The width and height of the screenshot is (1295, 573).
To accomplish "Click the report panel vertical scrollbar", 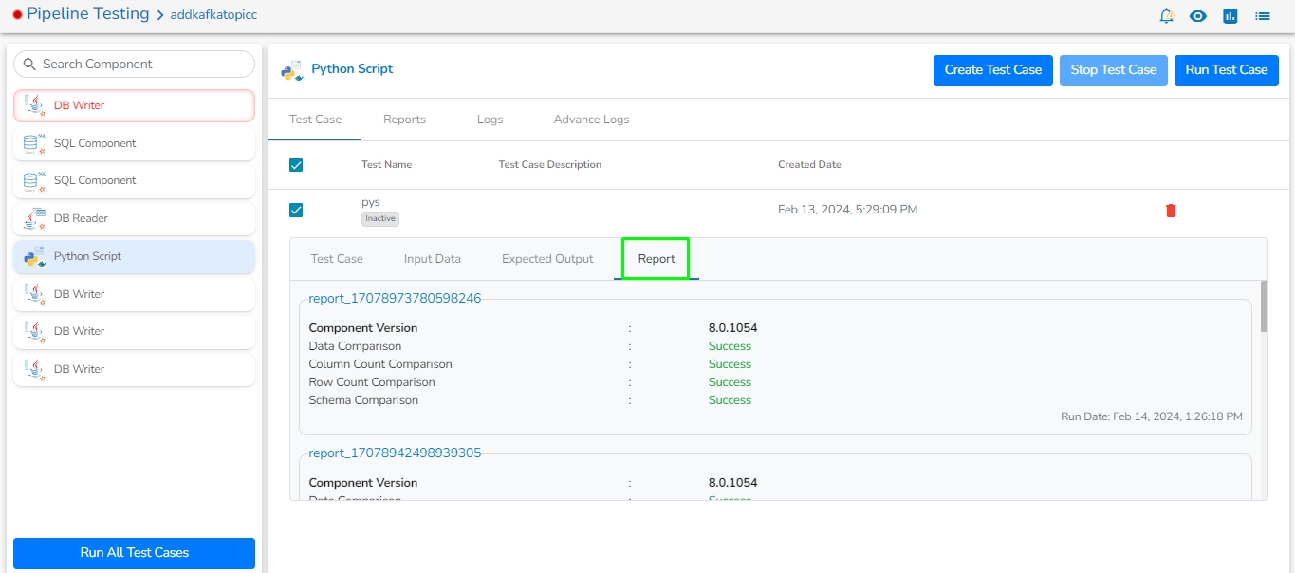I will (x=1264, y=306).
